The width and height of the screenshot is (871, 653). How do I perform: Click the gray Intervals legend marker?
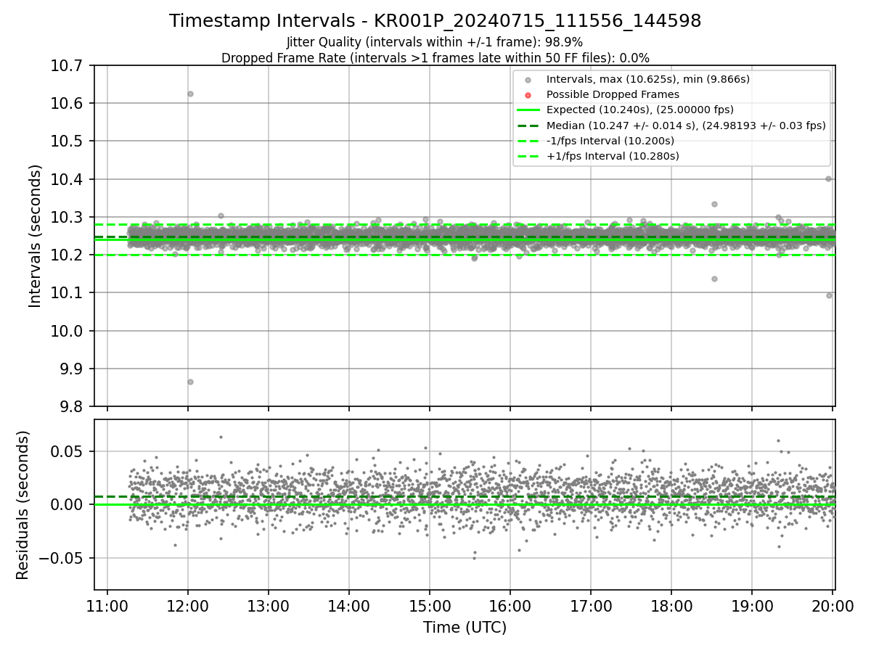528,80
